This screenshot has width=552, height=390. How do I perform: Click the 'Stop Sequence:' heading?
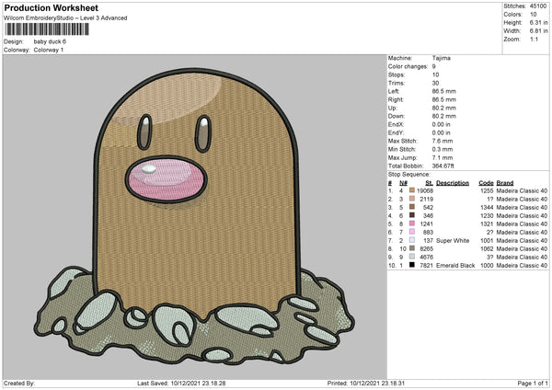tap(409, 175)
